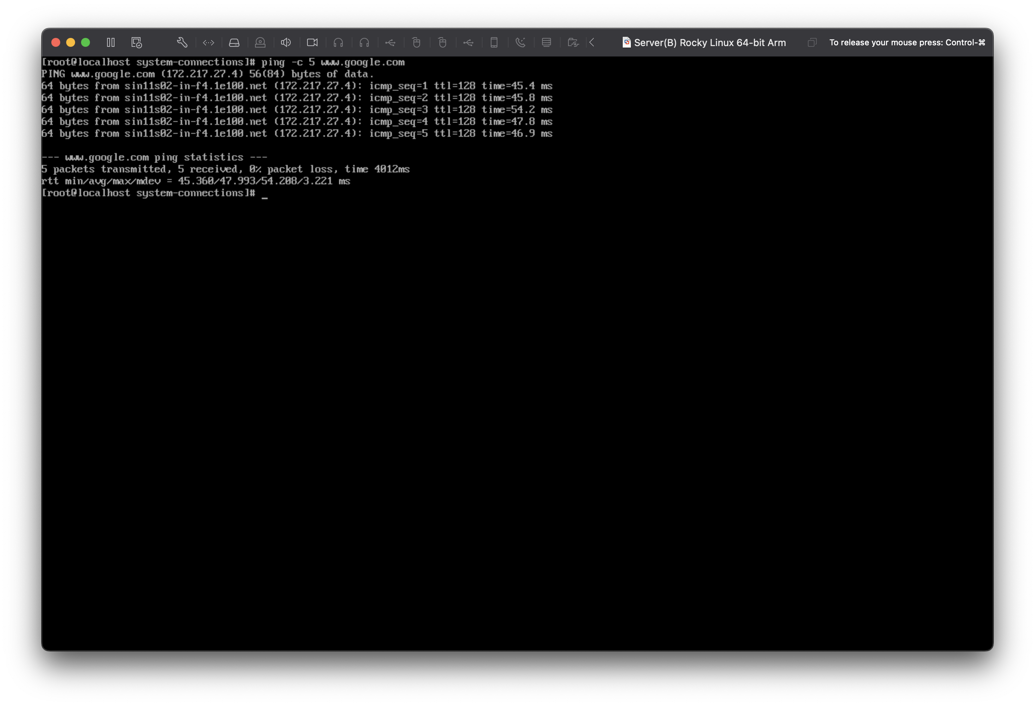This screenshot has width=1035, height=706.
Task: Click the terminal prompt cursor line
Action: click(265, 193)
